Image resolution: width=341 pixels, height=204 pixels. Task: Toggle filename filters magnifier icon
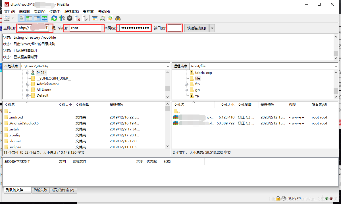point(103,18)
